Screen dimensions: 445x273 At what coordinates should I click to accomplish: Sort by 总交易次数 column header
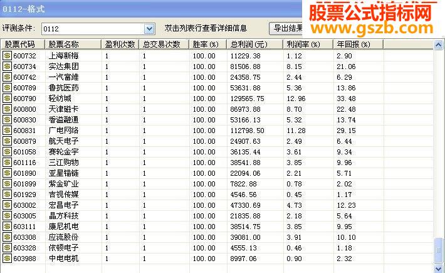[164, 45]
